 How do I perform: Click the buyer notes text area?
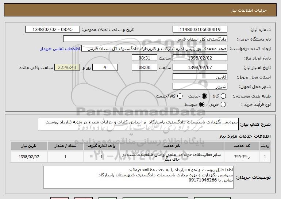(138, 177)
